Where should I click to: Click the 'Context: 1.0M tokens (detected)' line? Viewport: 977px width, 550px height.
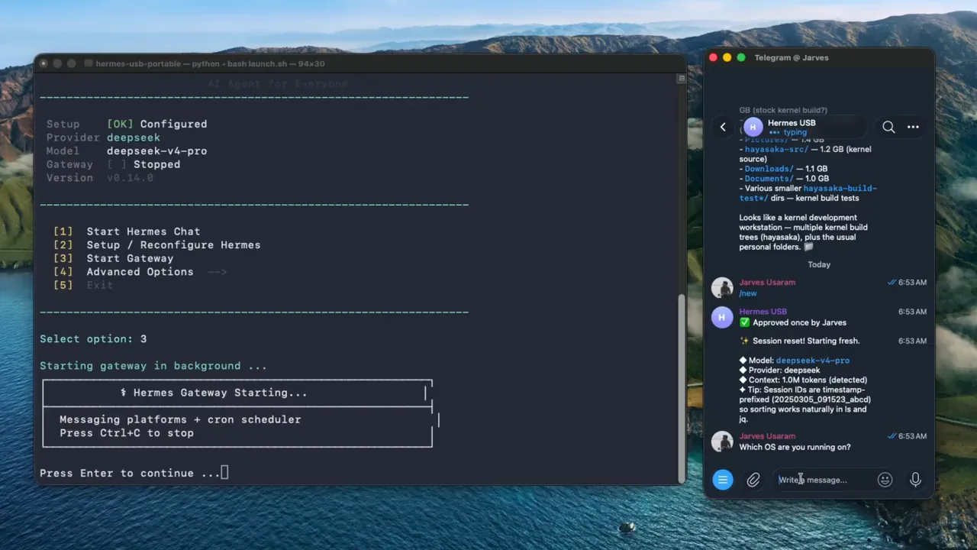coord(803,380)
